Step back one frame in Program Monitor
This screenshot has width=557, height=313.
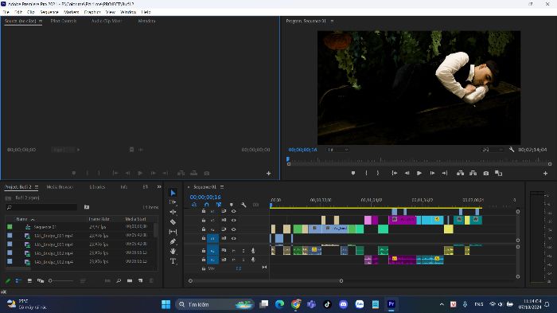[x=407, y=173]
